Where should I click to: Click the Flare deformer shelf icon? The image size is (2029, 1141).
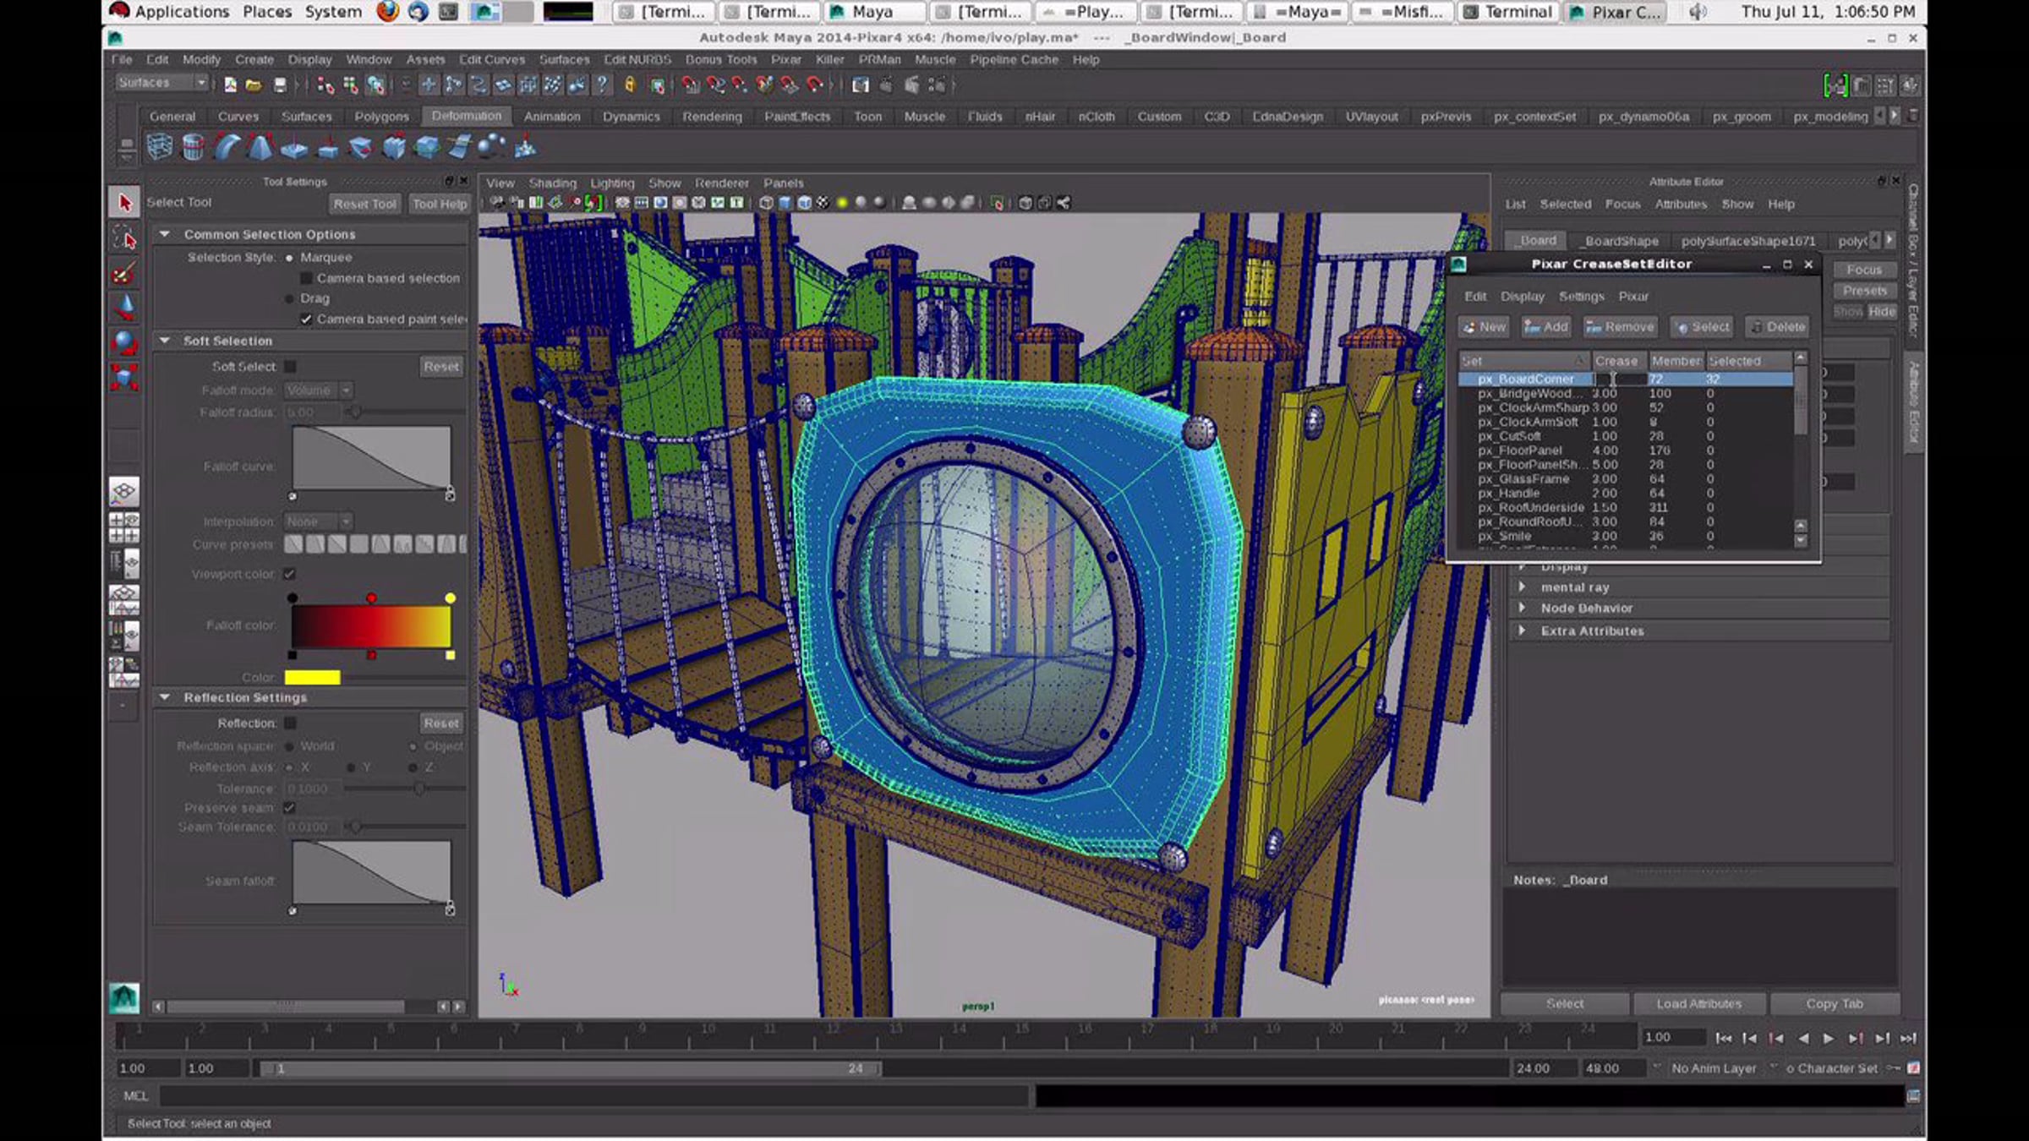click(x=260, y=148)
